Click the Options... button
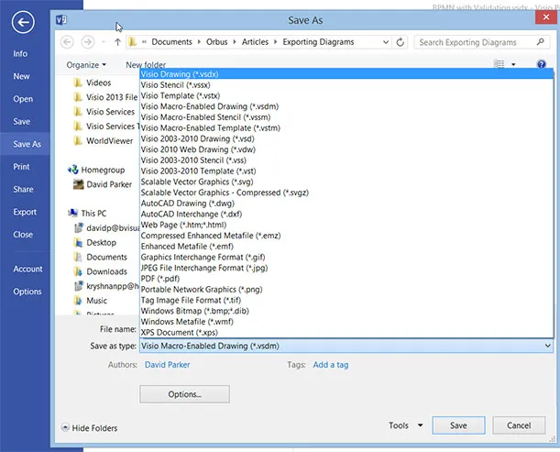560x452 pixels. point(184,394)
